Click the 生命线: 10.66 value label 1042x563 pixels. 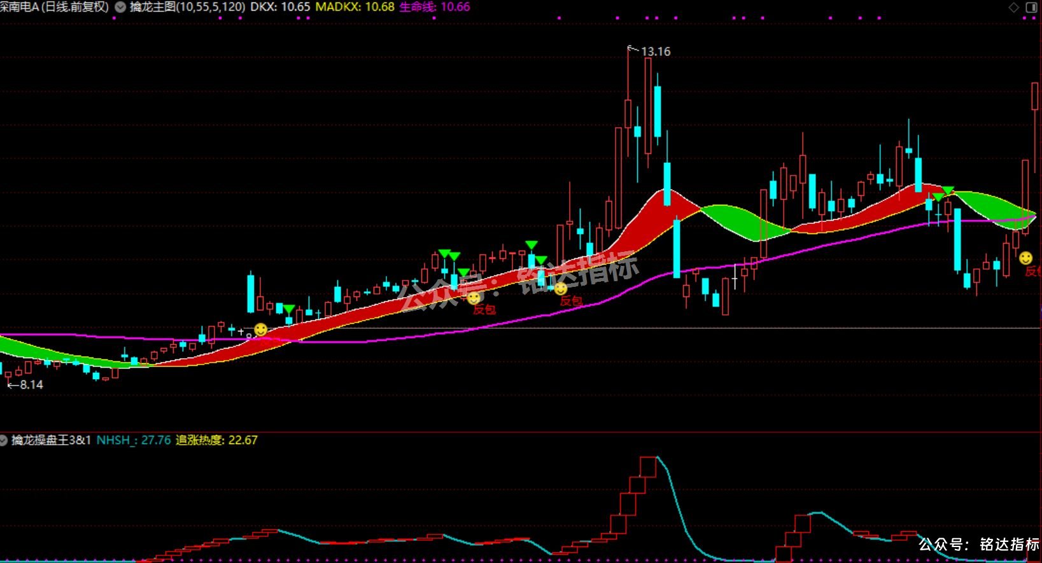[435, 7]
